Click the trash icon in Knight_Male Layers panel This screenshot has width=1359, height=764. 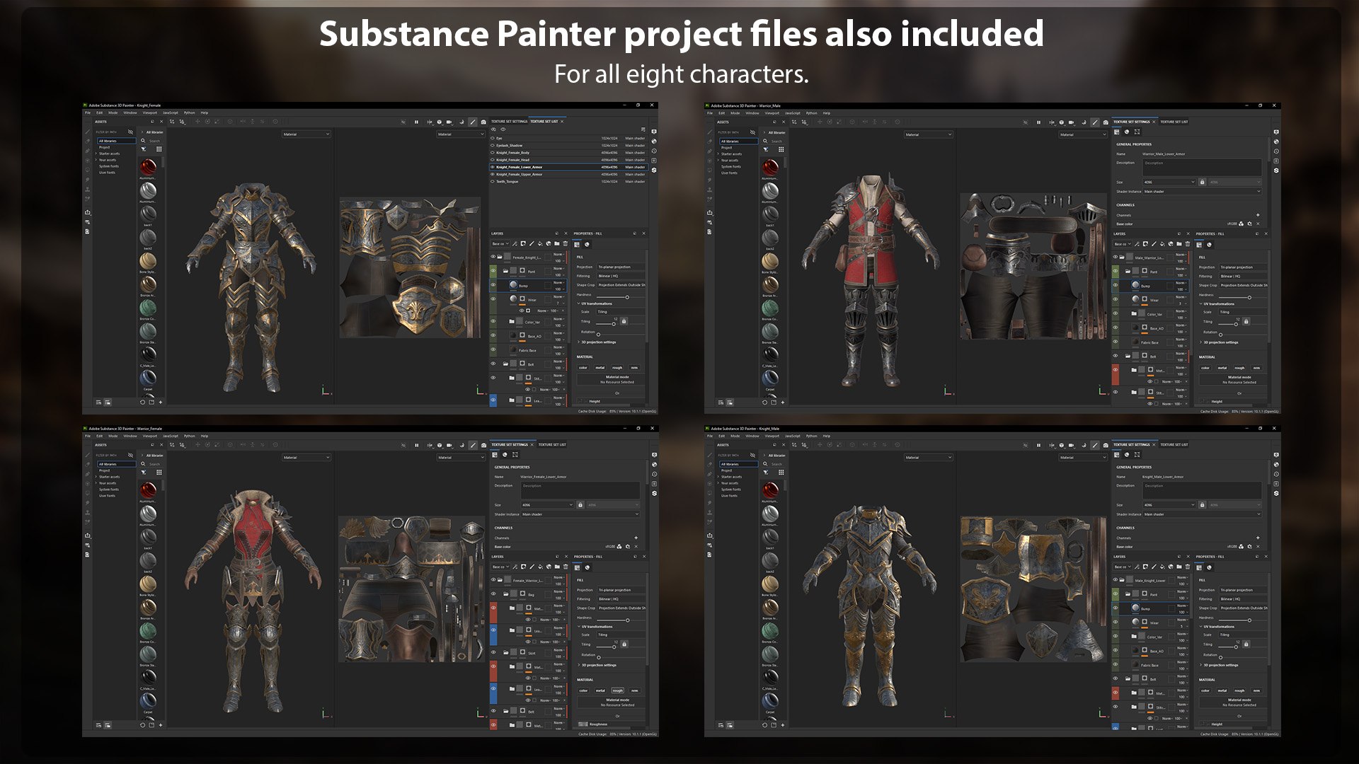[x=1188, y=567]
